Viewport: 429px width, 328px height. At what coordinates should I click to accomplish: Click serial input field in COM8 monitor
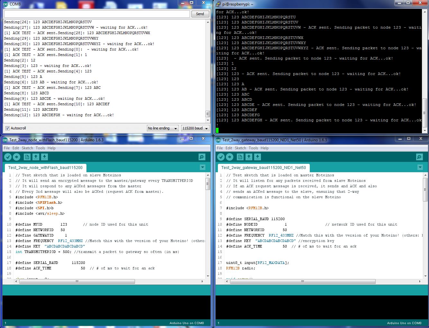(97, 14)
